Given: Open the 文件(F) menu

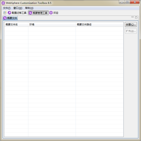Looking at the screenshot, I should (x=7, y=8).
